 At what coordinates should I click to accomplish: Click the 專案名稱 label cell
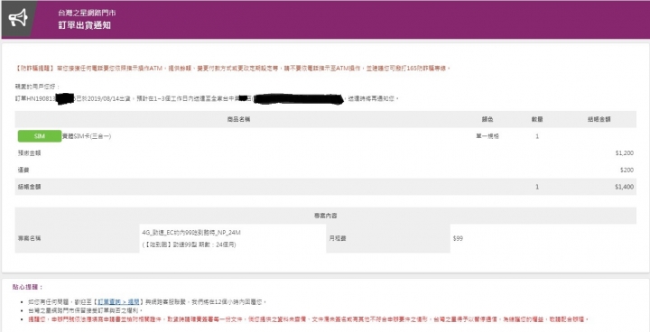pos(77,238)
